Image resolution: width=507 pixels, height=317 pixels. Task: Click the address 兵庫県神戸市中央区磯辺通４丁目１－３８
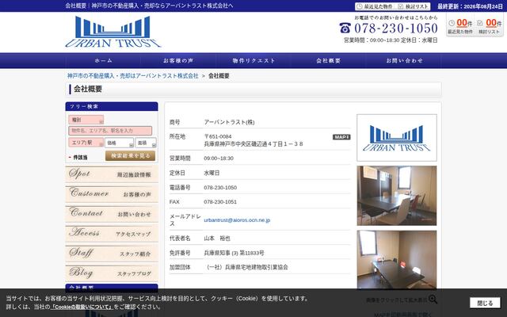coord(253,144)
